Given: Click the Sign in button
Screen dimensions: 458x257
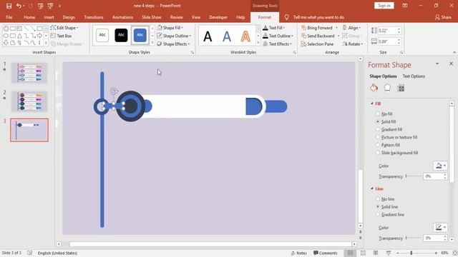Looking at the screenshot, I should pos(384,6).
